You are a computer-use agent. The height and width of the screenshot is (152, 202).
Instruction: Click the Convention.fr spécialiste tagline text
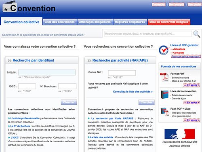[x=43, y=35]
